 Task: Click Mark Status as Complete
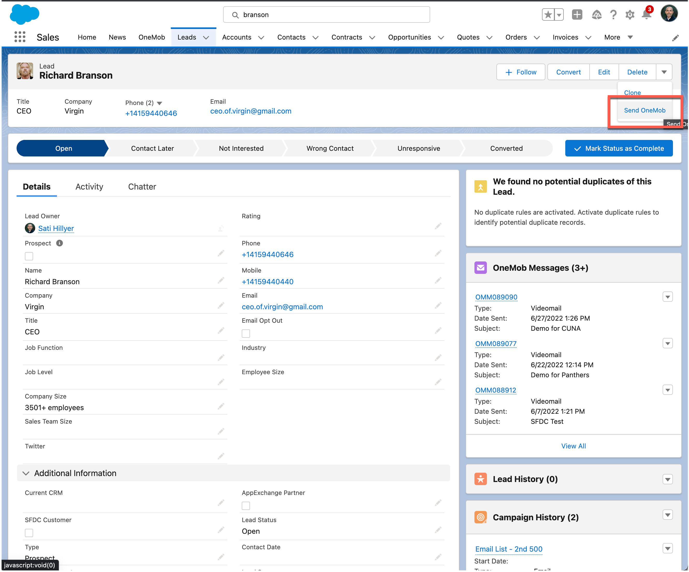pos(619,148)
